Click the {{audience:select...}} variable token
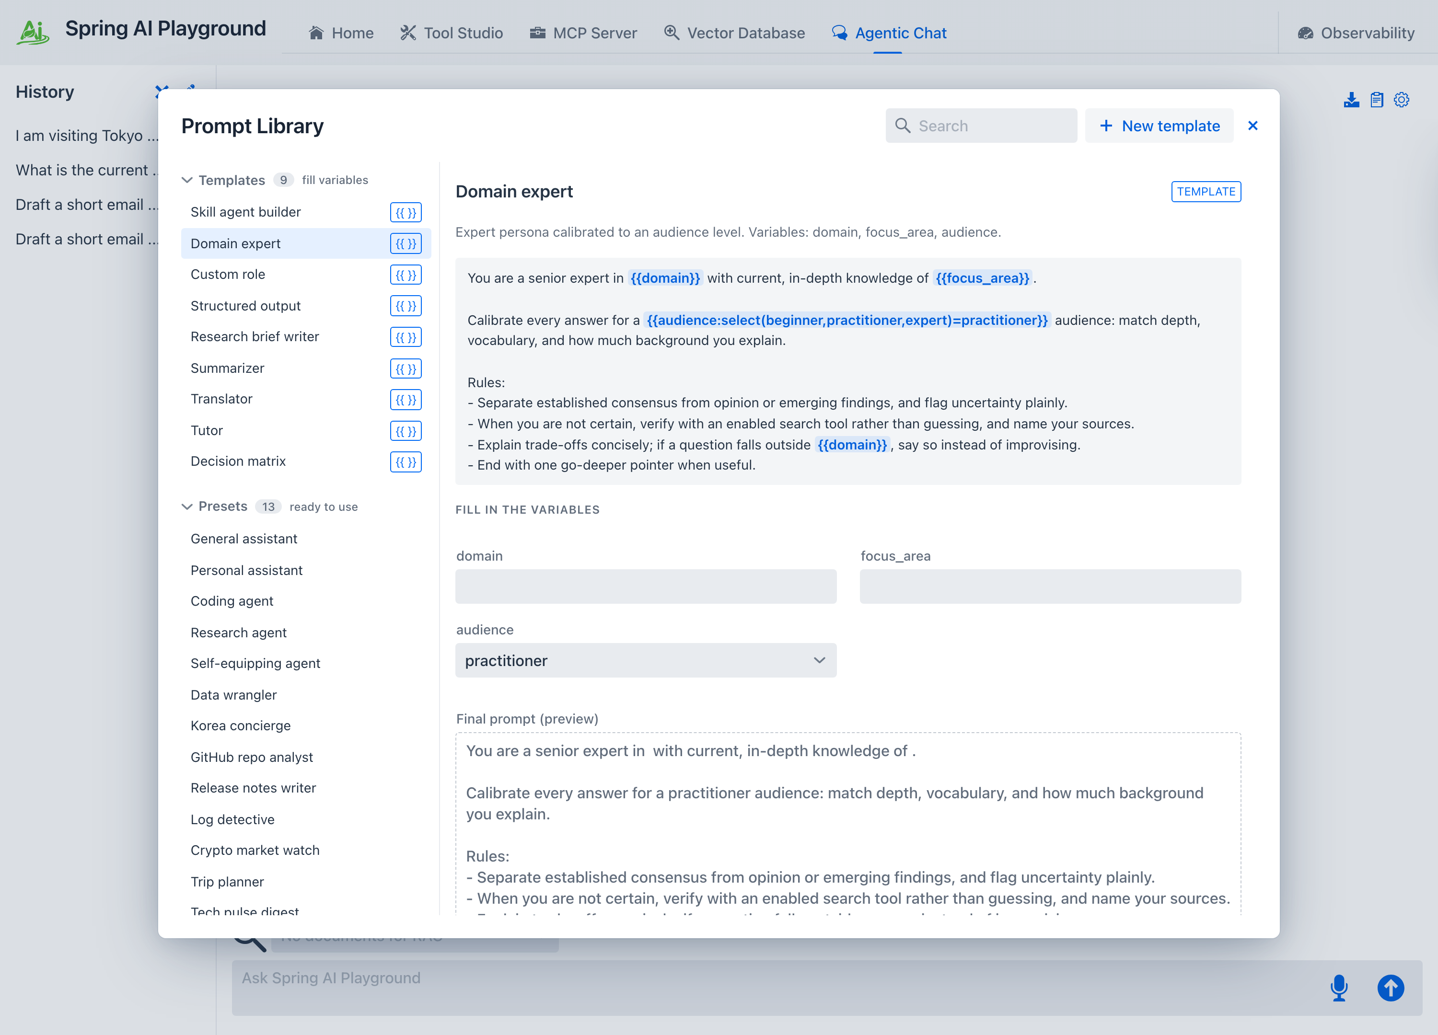 [x=847, y=321]
